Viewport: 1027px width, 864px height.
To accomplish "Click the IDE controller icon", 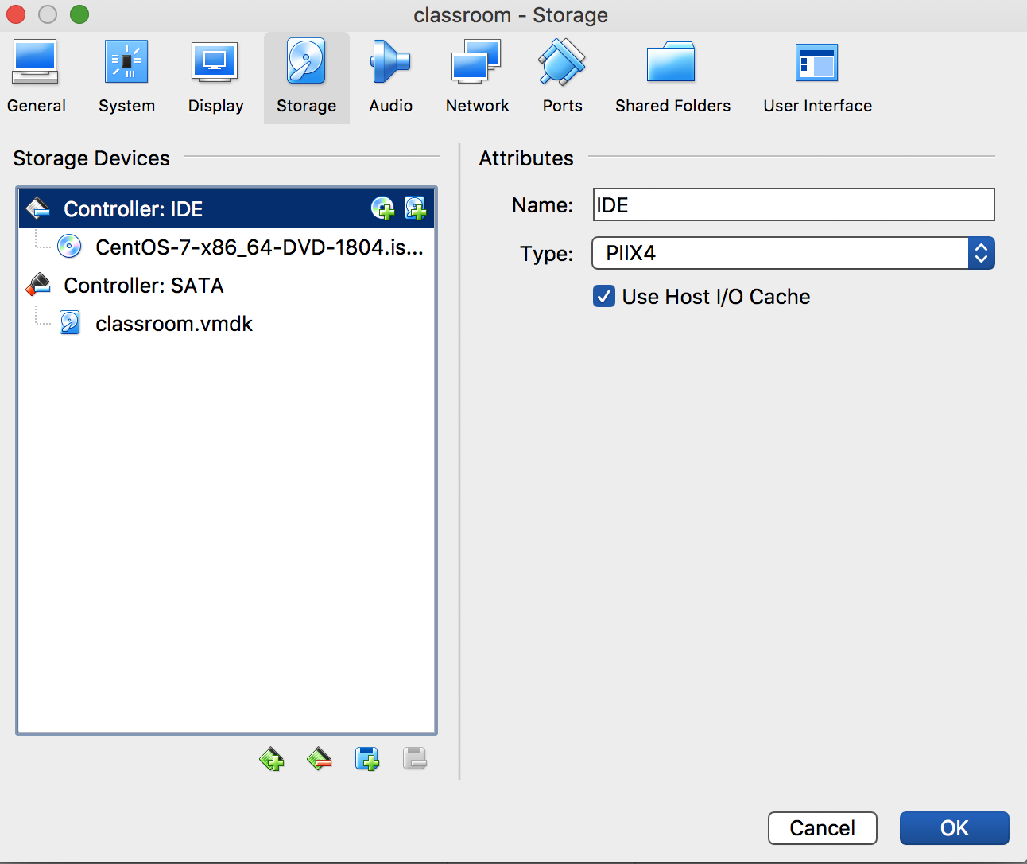I will coord(38,208).
